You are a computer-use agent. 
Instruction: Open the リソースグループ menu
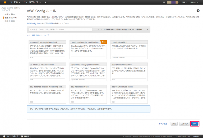tap(32, 2)
